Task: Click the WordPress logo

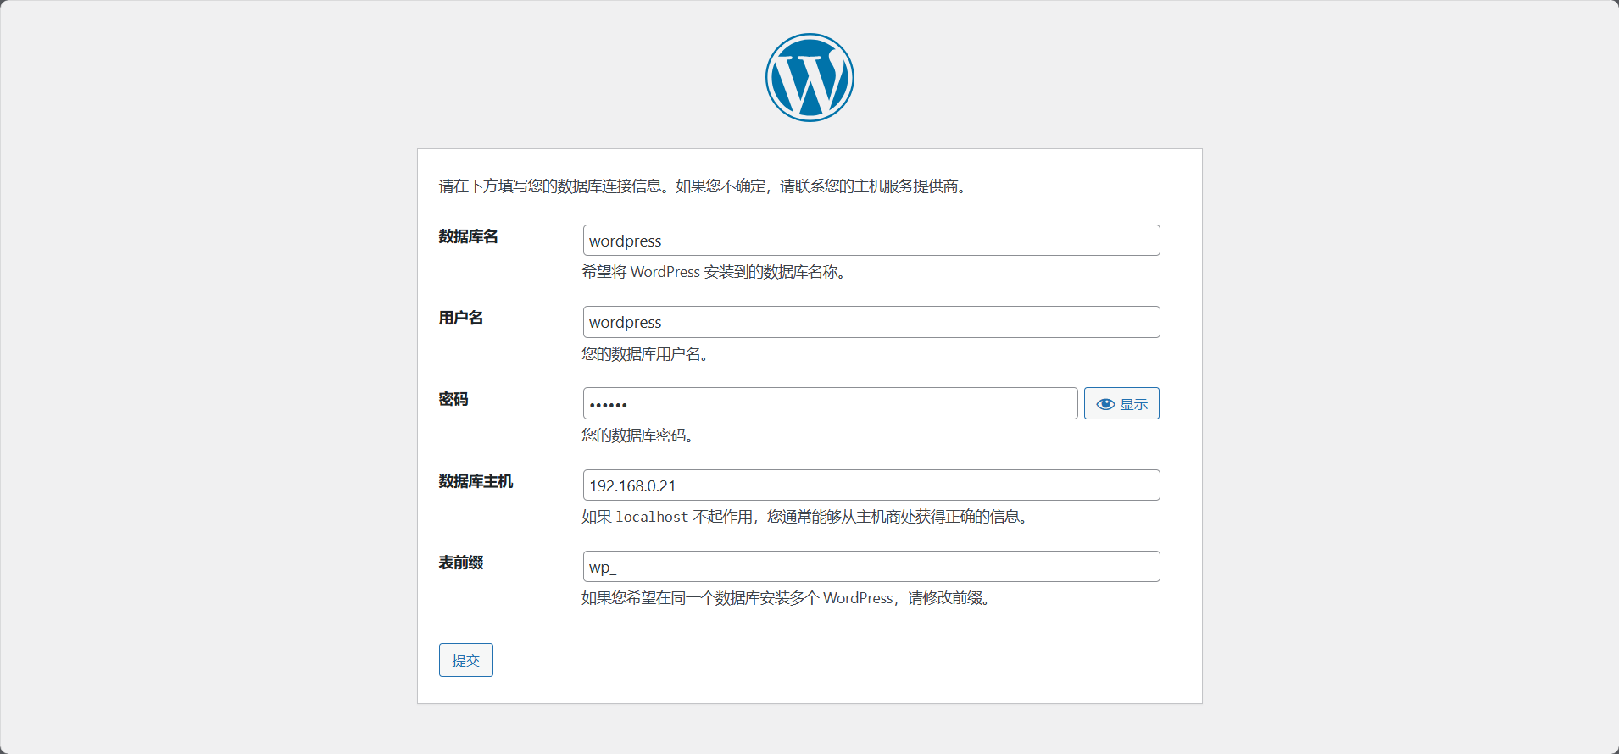Action: point(809,77)
